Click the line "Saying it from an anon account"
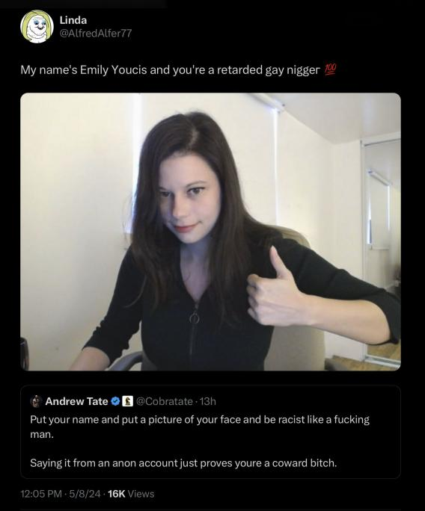 (x=183, y=462)
